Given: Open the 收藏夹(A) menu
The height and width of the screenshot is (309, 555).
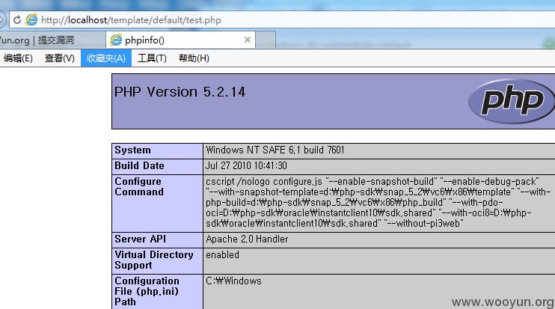Looking at the screenshot, I should [x=106, y=58].
